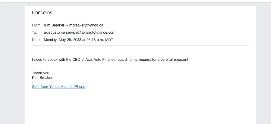Click the "Date:" field label

click(x=36, y=40)
